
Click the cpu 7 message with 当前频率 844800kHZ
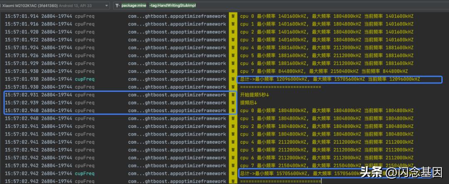coord(324,71)
